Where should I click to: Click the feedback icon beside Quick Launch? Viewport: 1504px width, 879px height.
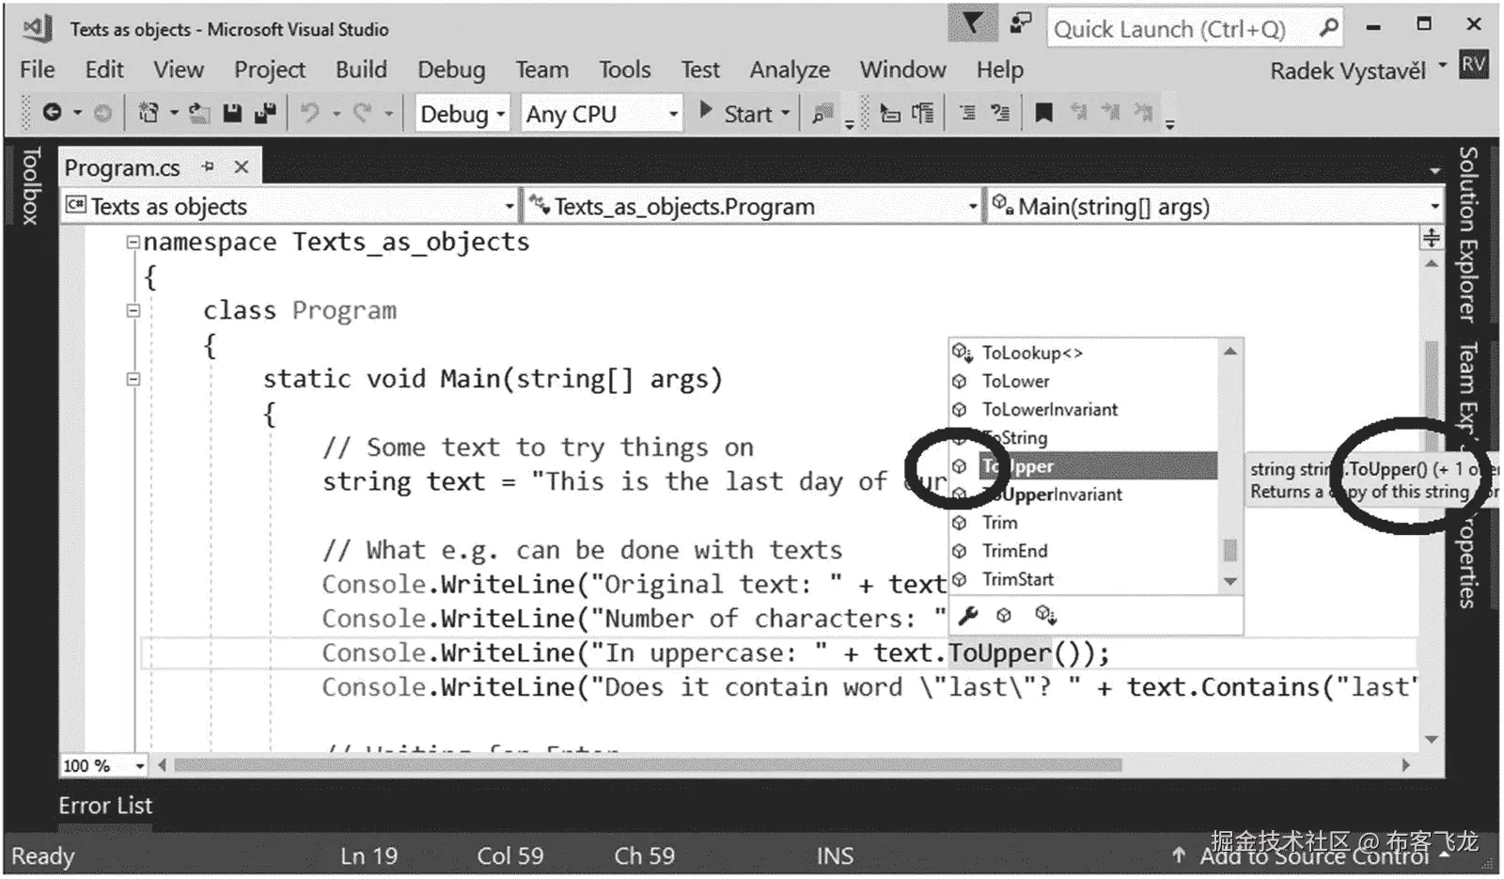click(1020, 23)
